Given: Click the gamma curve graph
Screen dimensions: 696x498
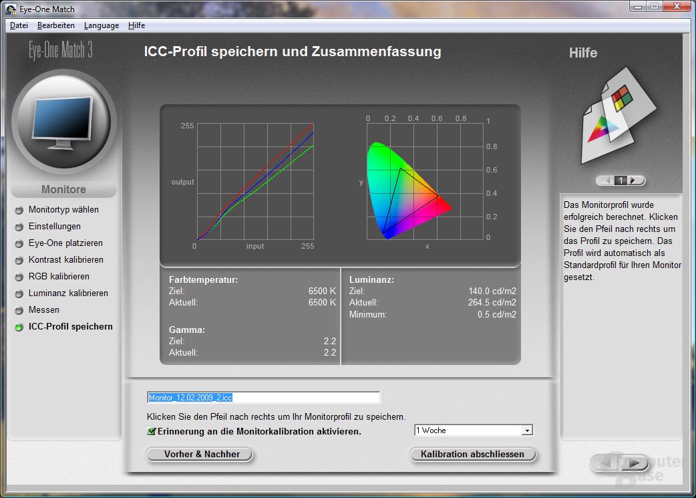Looking at the screenshot, I should (x=255, y=182).
